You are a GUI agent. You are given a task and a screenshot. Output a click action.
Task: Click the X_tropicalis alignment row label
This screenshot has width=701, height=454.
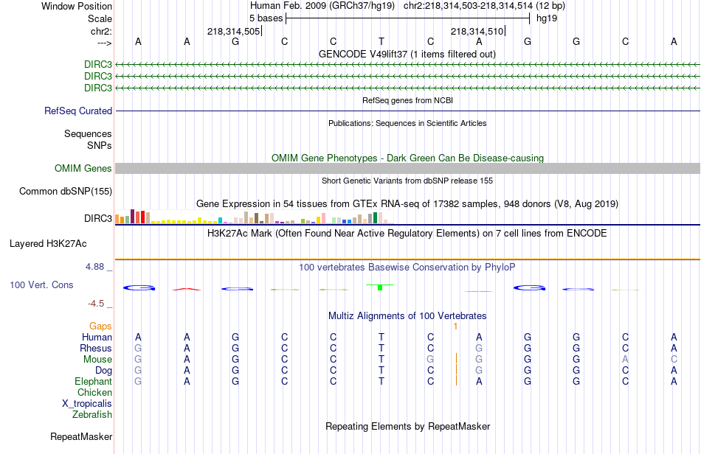pyautogui.click(x=87, y=404)
